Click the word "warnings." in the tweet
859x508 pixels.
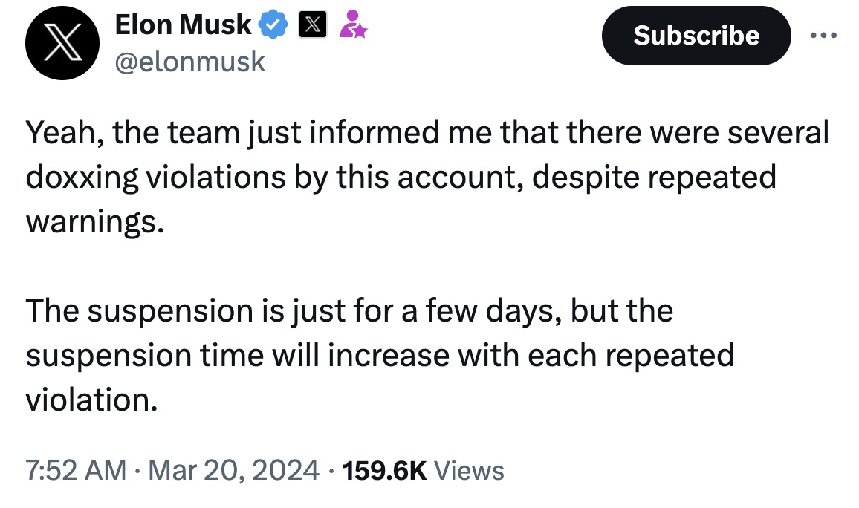[x=95, y=222]
